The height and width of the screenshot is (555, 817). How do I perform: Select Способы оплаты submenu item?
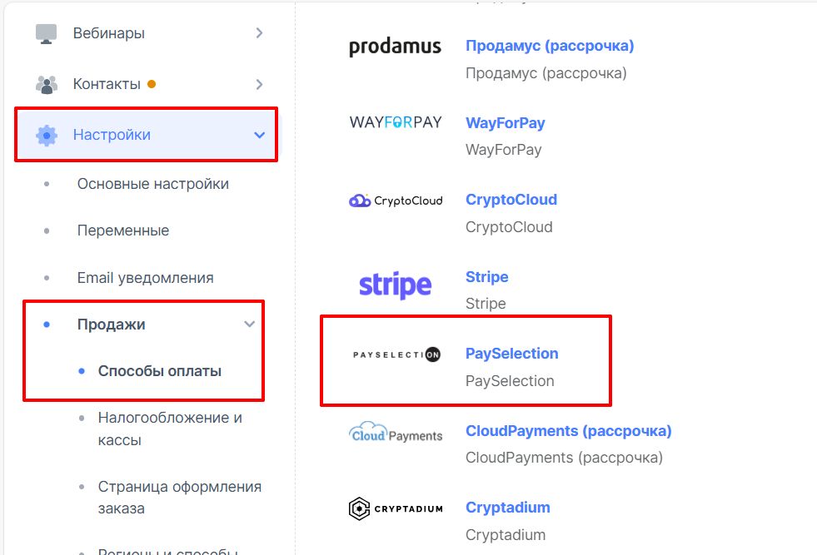pyautogui.click(x=159, y=371)
